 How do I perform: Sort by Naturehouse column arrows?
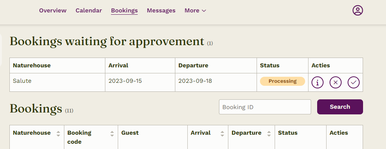coord(58,134)
